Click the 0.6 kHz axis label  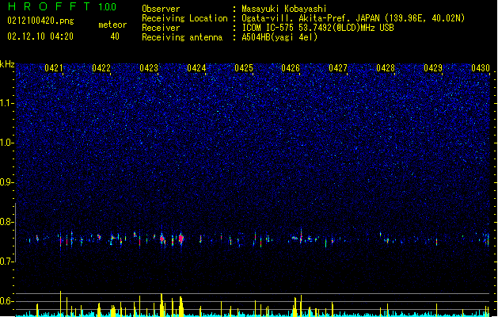[x=7, y=301]
